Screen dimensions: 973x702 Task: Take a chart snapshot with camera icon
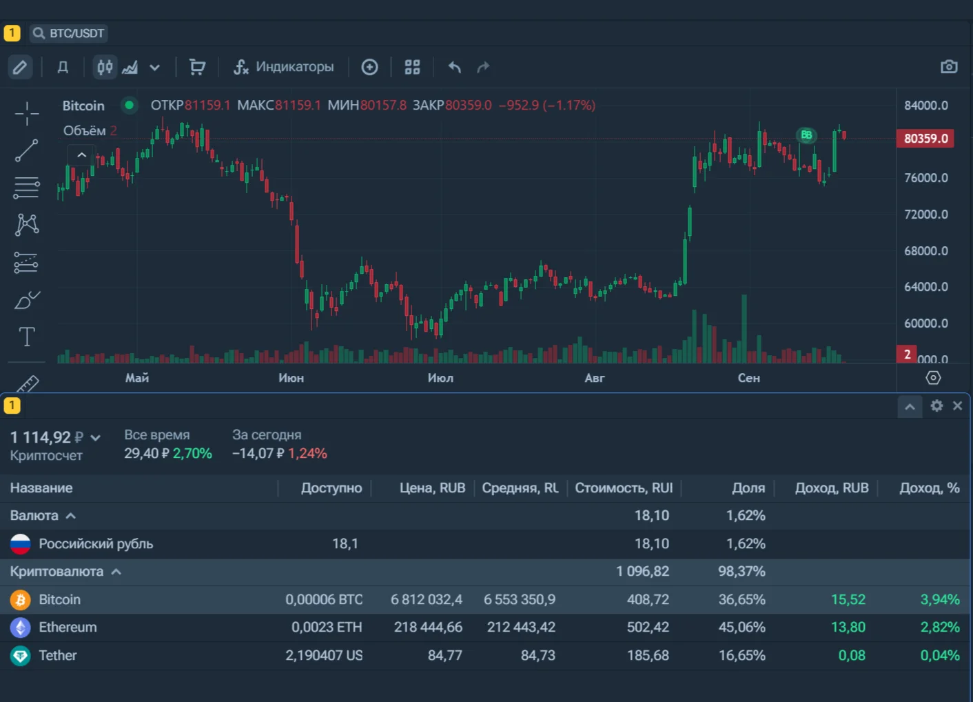[x=949, y=66]
